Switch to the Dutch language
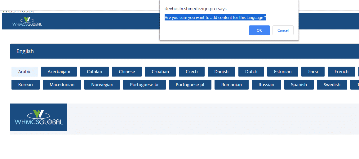Screen dimensions: 359x159 [251, 72]
